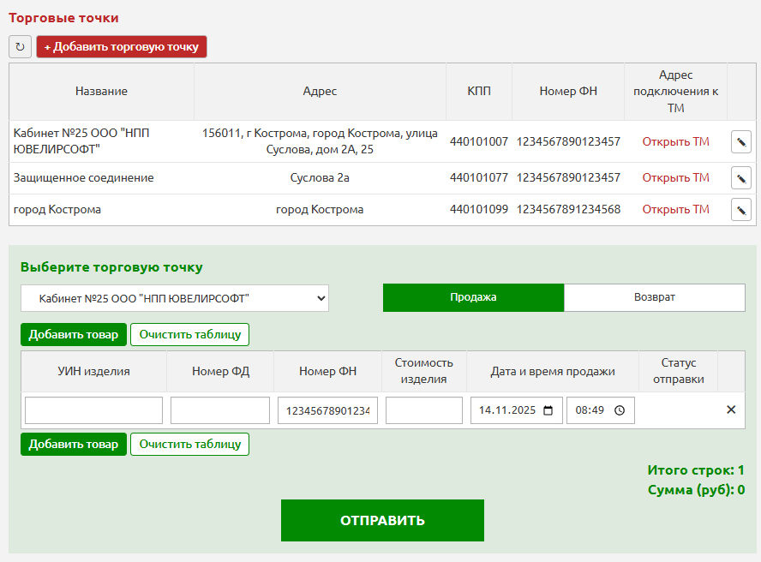Switch to the Возврат tab

click(655, 297)
